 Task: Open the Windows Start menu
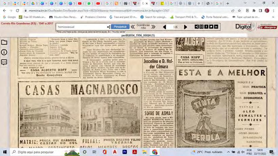coord(5,152)
